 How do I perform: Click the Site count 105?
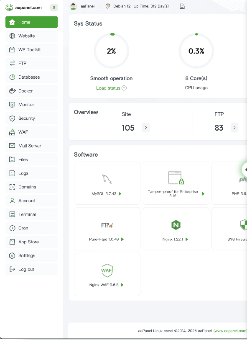(x=128, y=128)
